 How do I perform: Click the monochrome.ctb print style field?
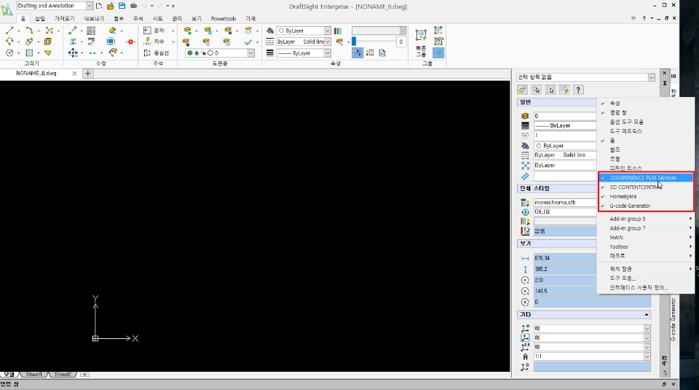(565, 202)
